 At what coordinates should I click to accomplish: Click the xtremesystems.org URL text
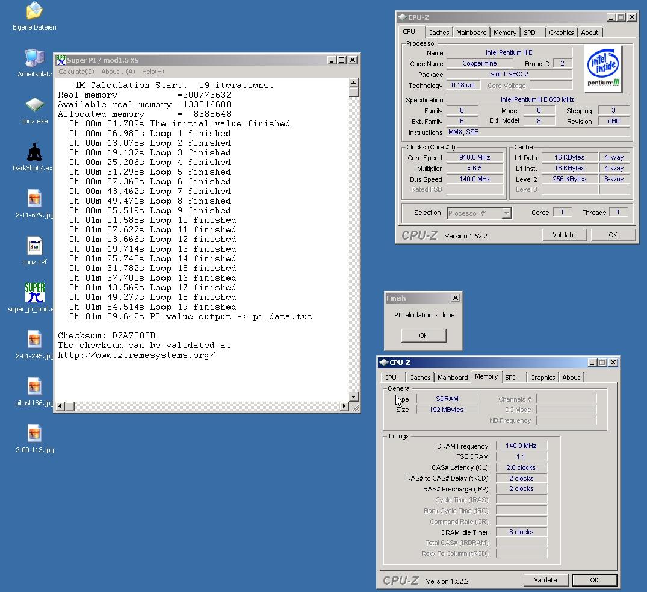click(x=136, y=355)
